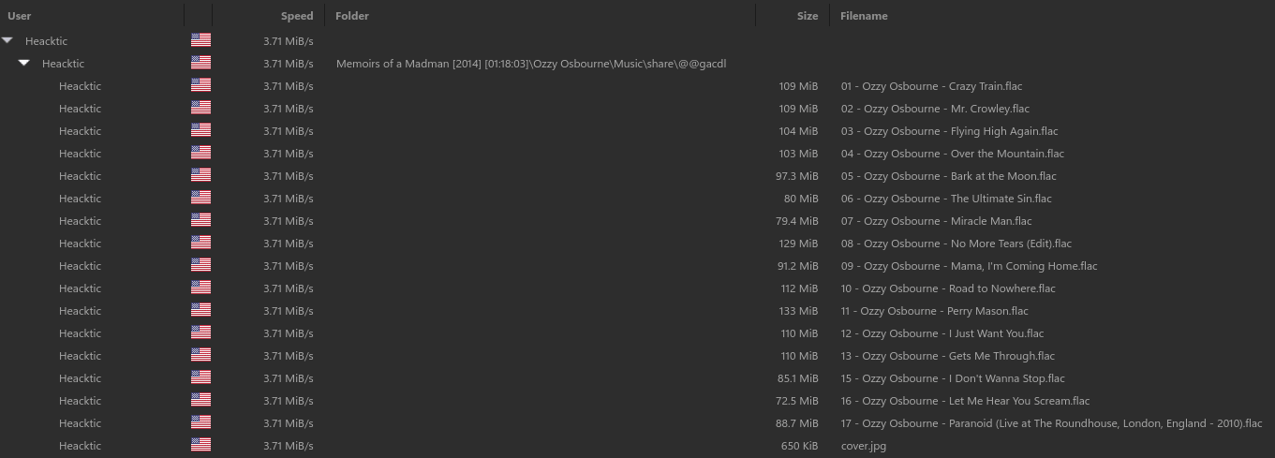
Task: Click the flag icon on Perry Mason row
Action: [x=200, y=310]
